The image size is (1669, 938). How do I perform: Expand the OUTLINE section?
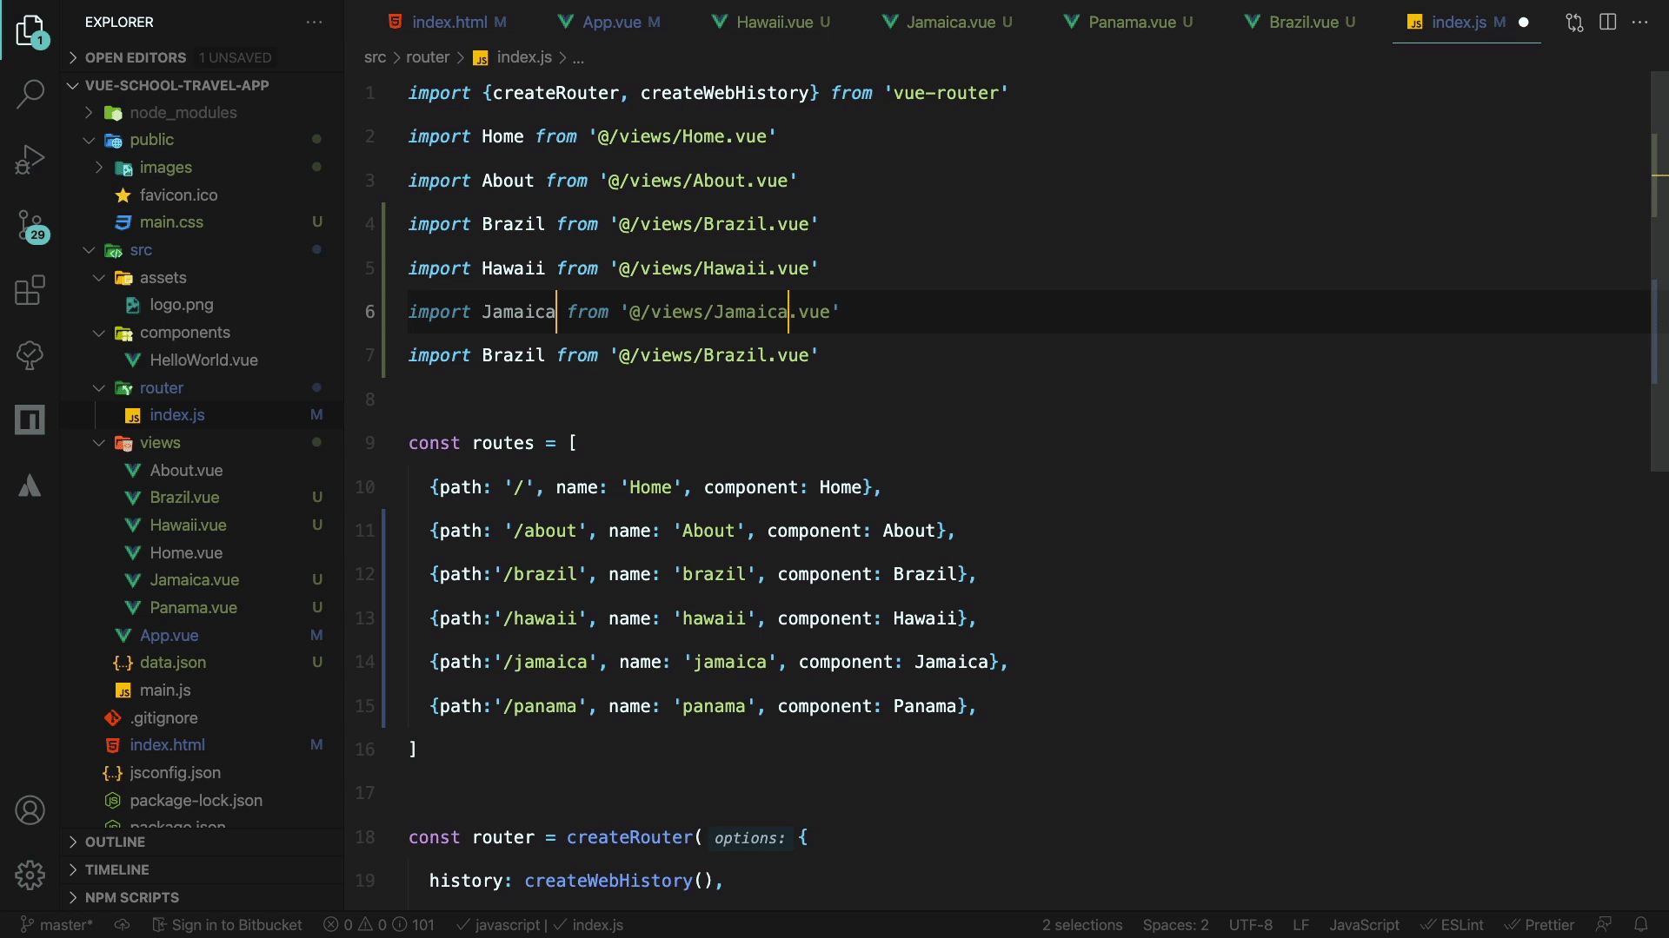pos(115,842)
